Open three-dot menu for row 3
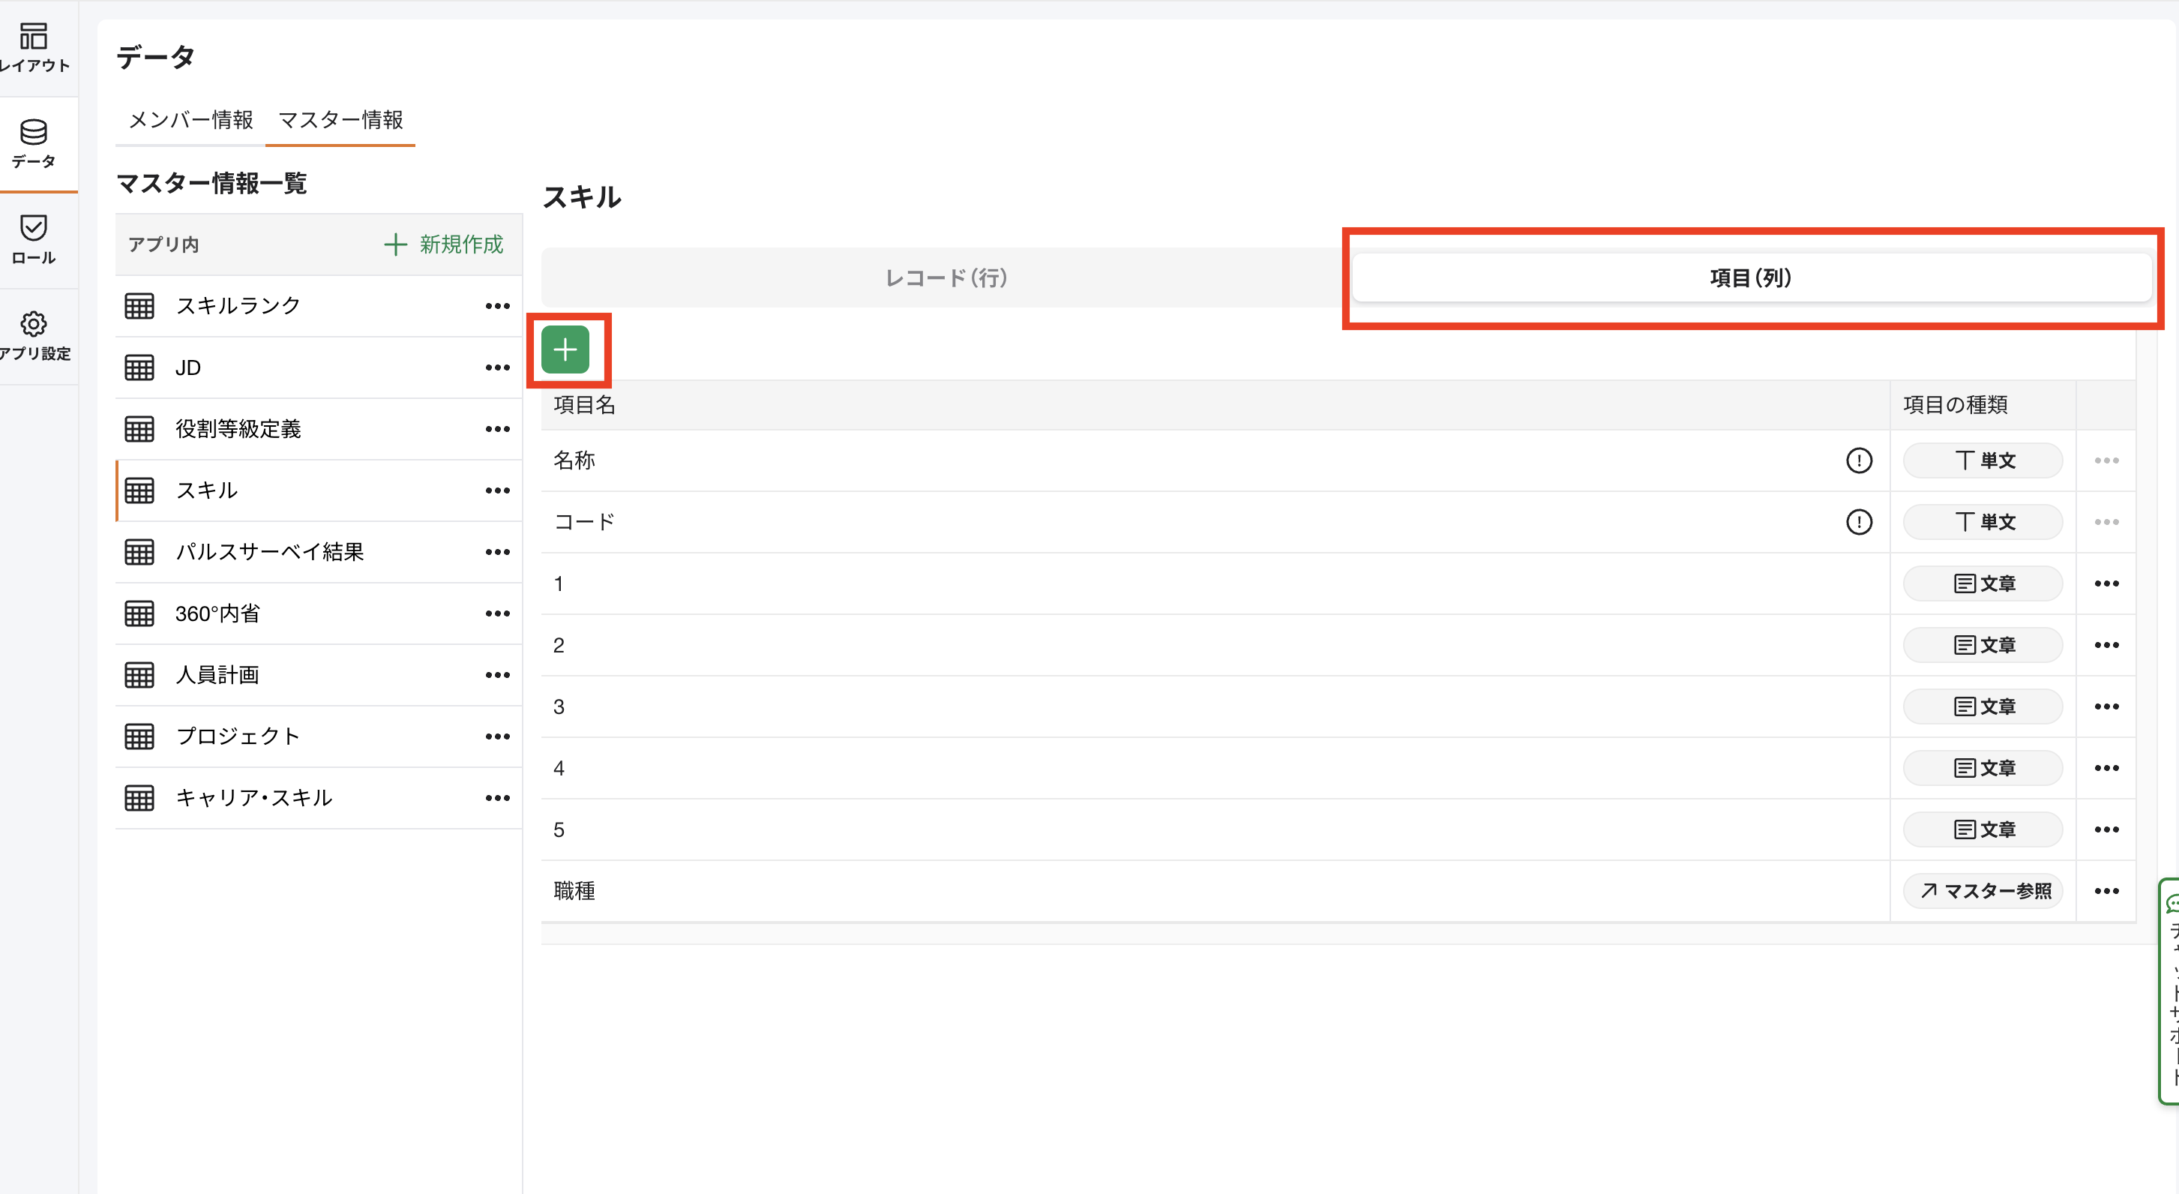The image size is (2179, 1194). pos(2106,706)
